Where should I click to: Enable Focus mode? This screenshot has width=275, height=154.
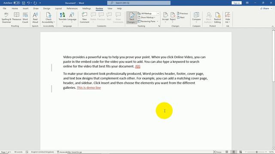(217, 152)
